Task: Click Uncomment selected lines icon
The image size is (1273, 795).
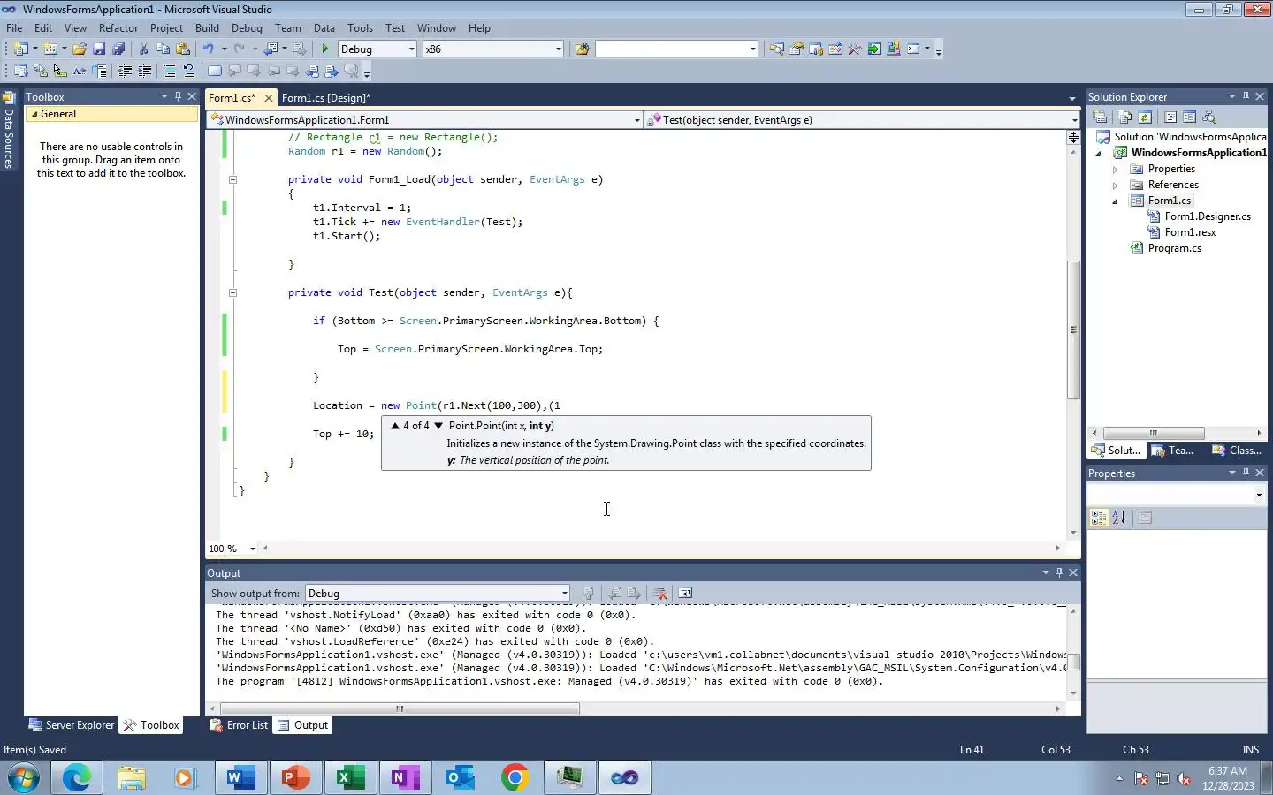Action: [189, 72]
